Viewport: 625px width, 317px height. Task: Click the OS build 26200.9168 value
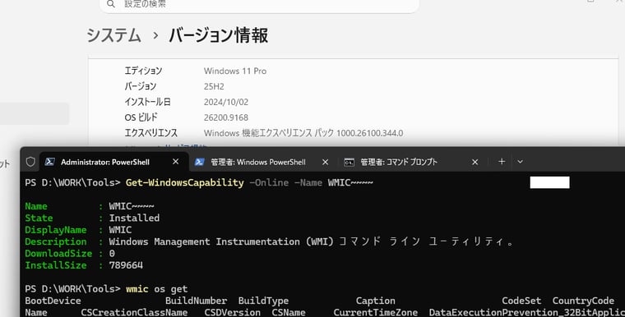click(226, 117)
